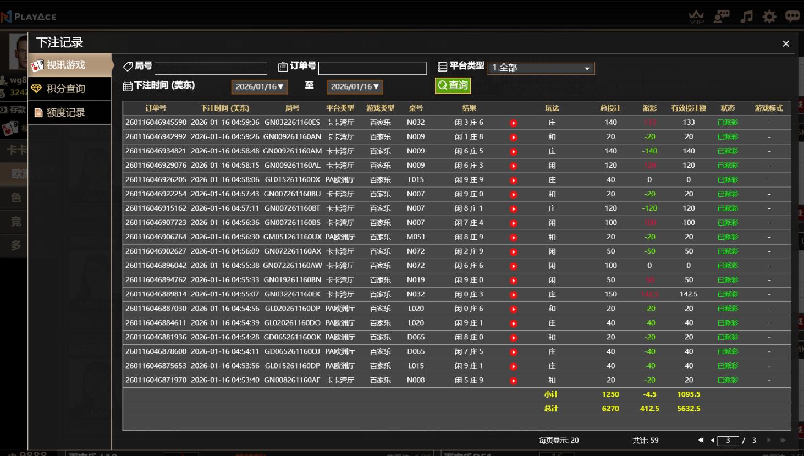This screenshot has height=456, width=804.
Task: Open the start date picker 2026/01/16
Action: [259, 87]
